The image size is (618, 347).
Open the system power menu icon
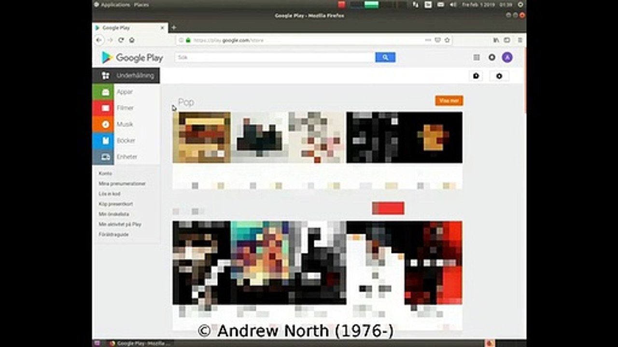(x=520, y=4)
